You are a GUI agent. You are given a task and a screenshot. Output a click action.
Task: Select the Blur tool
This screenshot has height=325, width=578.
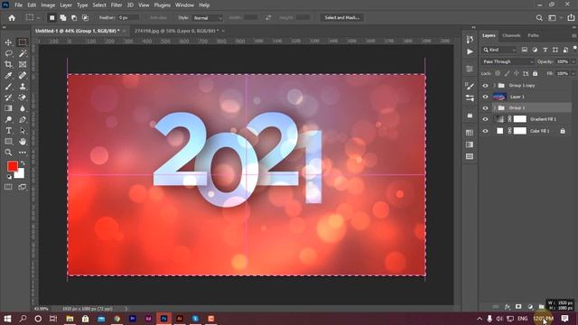tap(22, 108)
